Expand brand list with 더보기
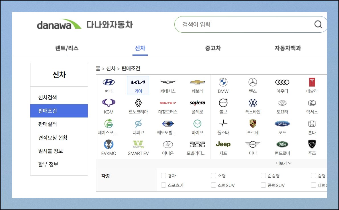Viewport: 339px width, 210px height. point(283,163)
